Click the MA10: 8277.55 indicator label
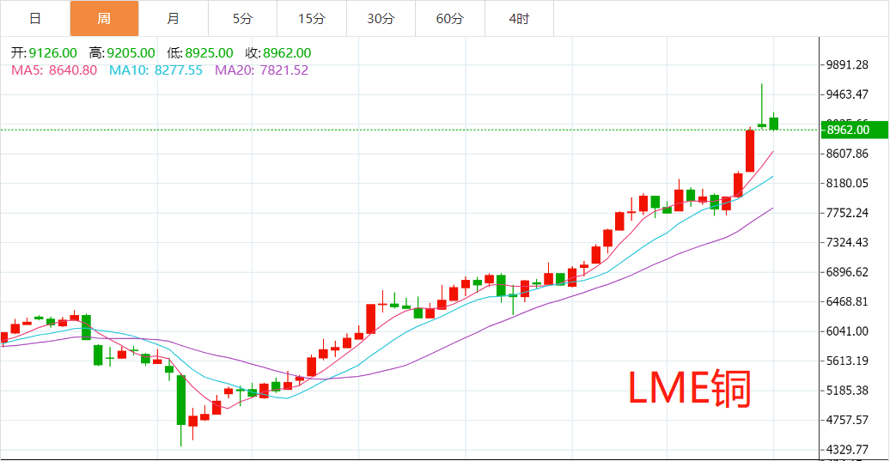 [x=155, y=70]
